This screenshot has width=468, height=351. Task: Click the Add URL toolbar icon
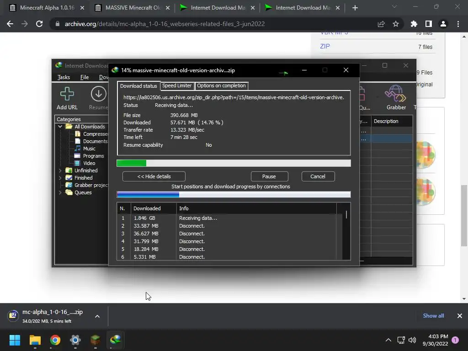(x=67, y=94)
